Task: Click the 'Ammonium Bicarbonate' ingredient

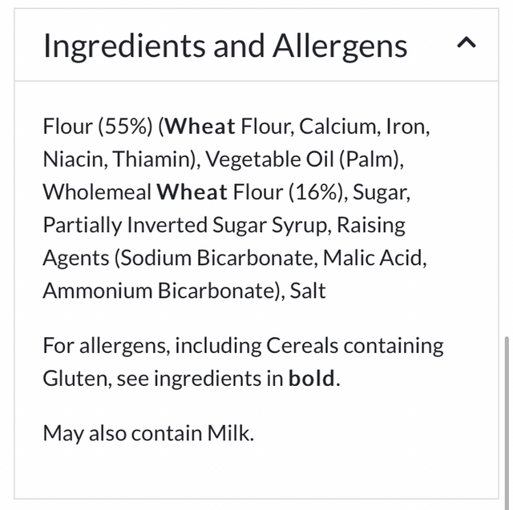Action: click(x=160, y=291)
